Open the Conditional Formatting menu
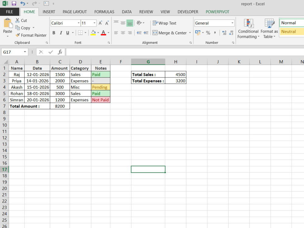 pyautogui.click(x=248, y=29)
